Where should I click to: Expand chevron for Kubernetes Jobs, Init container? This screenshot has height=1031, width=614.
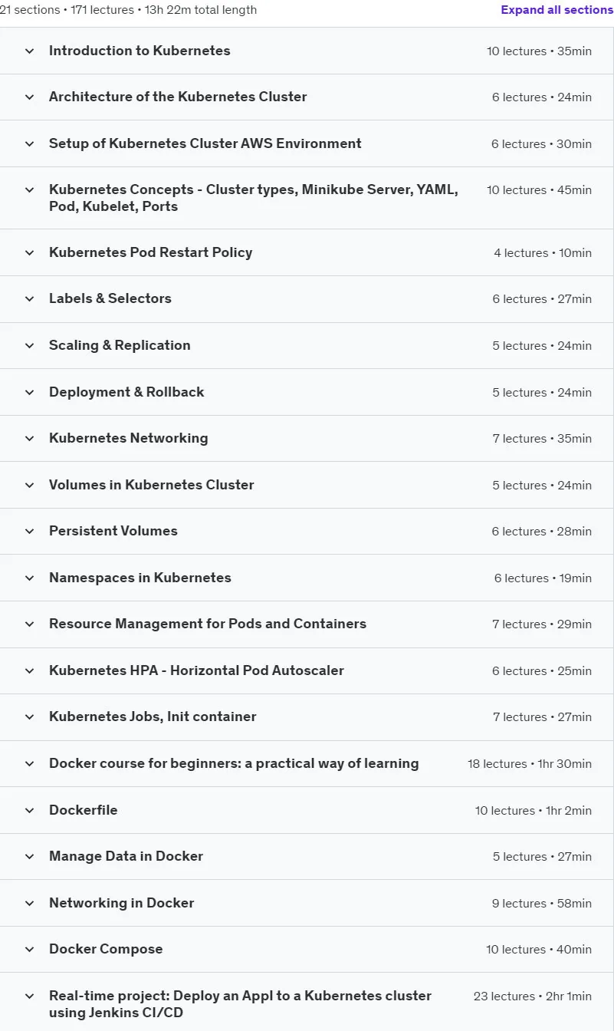tap(30, 717)
